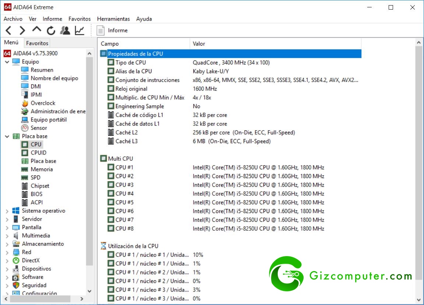
Task: Open the Ayuda menu
Action: (144, 19)
